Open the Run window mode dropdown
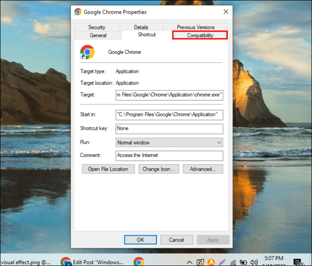Viewport: 312px width, 266px height. 169,142
